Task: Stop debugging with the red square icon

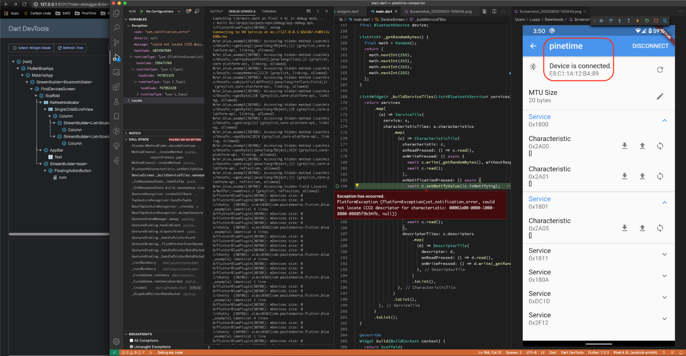Action: click(x=656, y=21)
